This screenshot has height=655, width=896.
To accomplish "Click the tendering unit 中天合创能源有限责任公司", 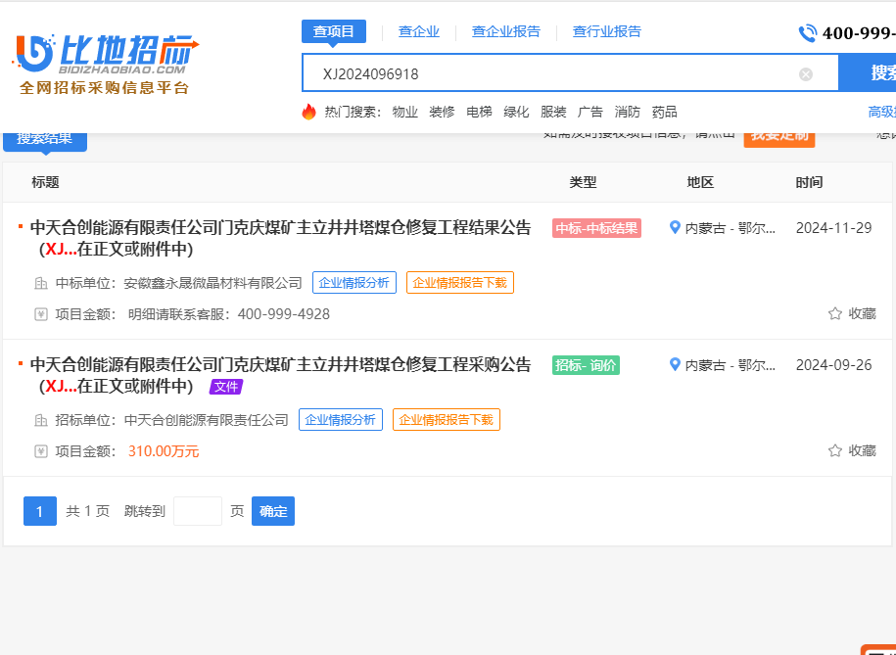I will [207, 421].
